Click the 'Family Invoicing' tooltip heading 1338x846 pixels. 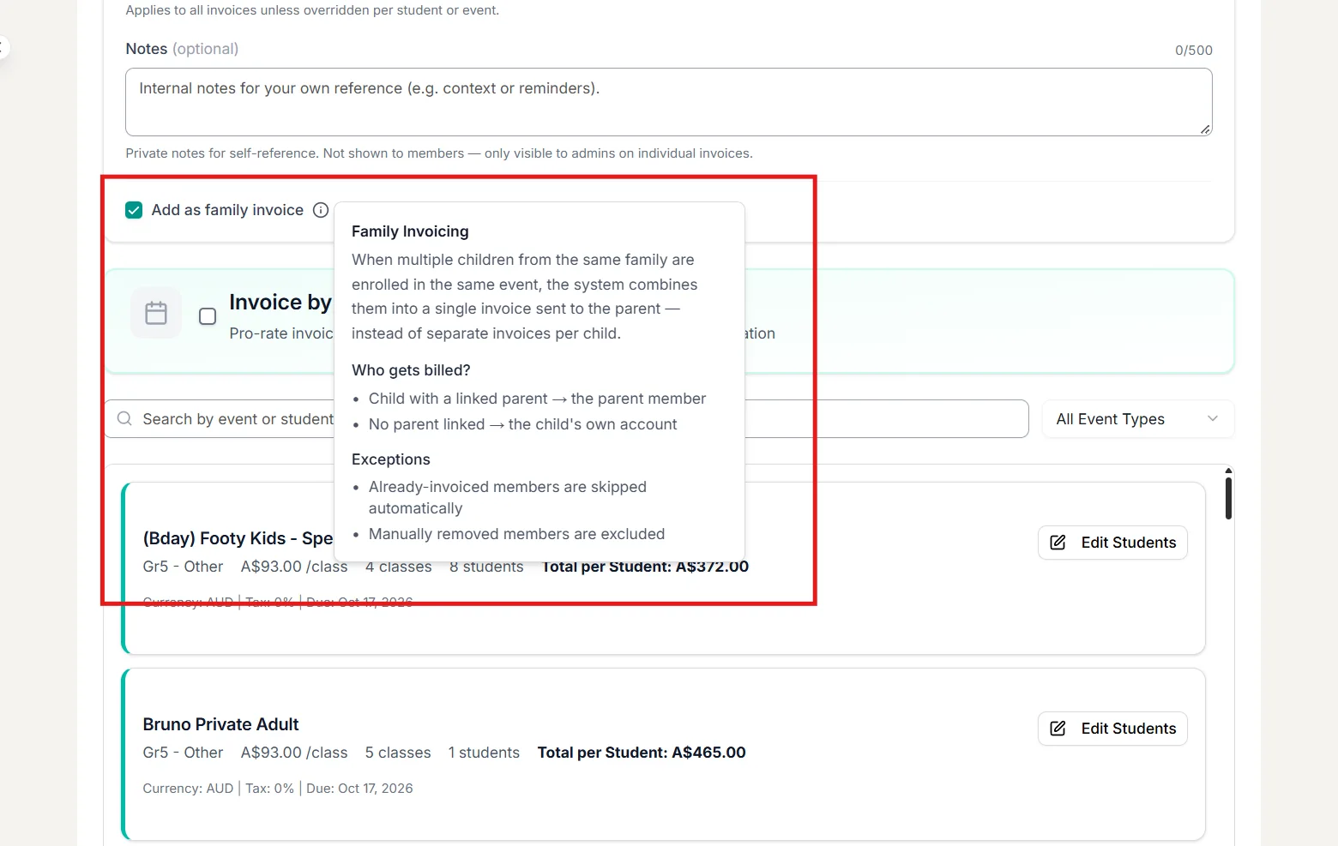[410, 231]
